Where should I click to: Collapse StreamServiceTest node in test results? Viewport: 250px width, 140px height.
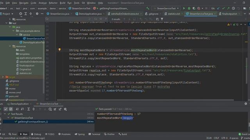tap(9, 118)
